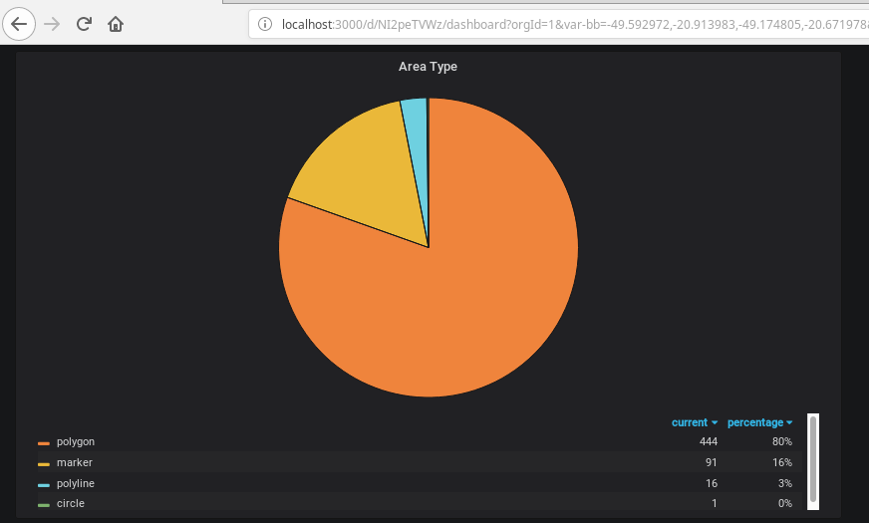Click the browser back arrow button

coord(20,23)
